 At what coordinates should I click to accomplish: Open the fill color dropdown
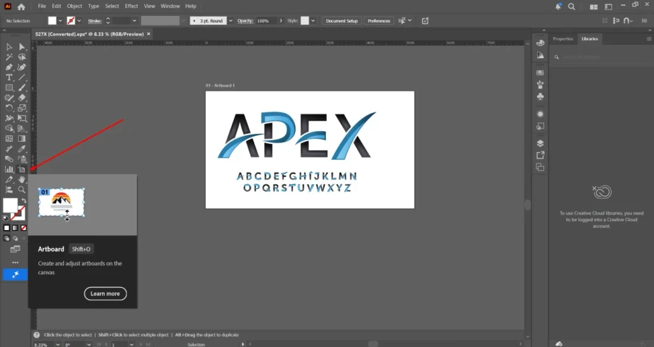[61, 20]
